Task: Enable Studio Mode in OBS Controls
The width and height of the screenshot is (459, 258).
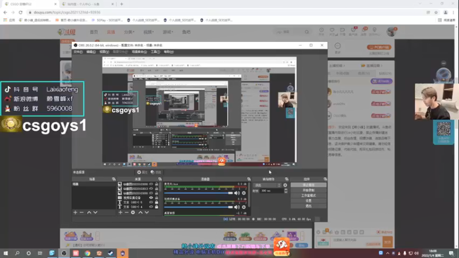Action: tap(309, 196)
